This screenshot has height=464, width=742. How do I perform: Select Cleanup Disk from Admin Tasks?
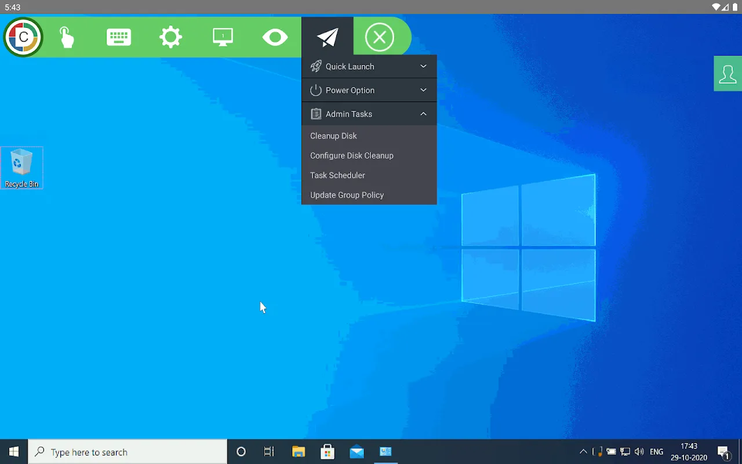click(x=333, y=136)
